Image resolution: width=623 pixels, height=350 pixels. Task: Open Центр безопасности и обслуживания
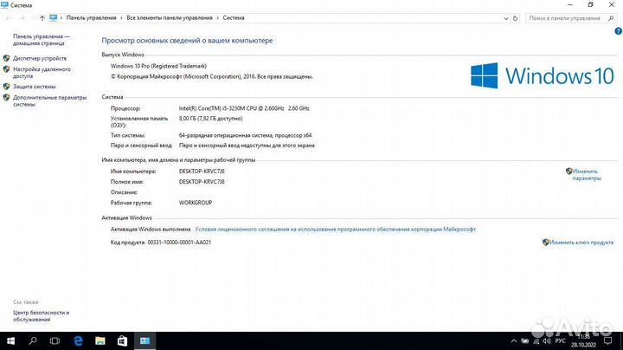tap(42, 316)
